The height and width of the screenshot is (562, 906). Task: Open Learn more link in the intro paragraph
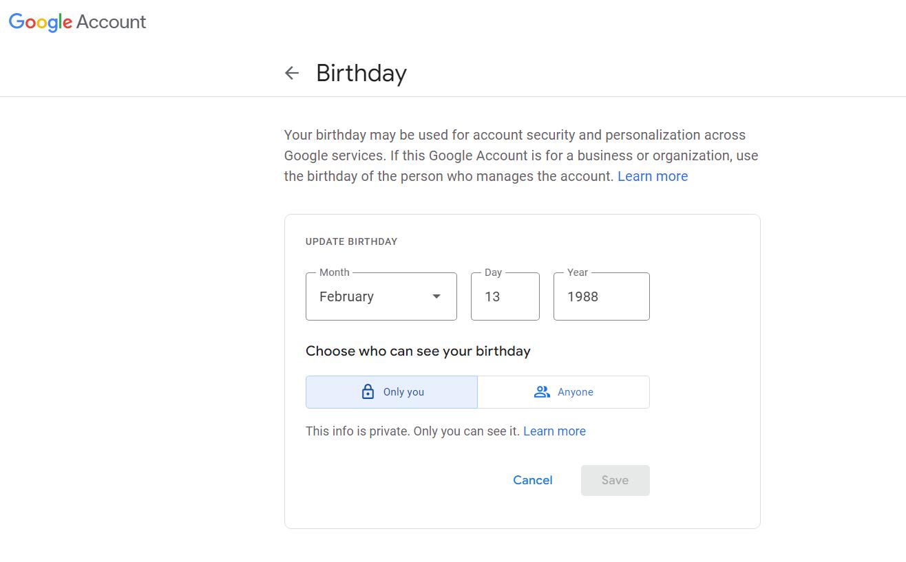652,176
